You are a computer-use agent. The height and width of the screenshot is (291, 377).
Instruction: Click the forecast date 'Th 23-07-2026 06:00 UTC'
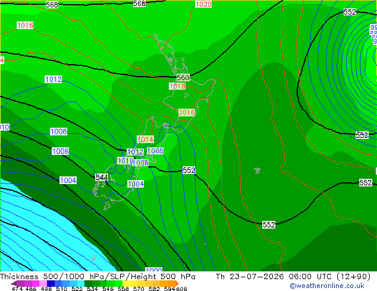click(274, 277)
